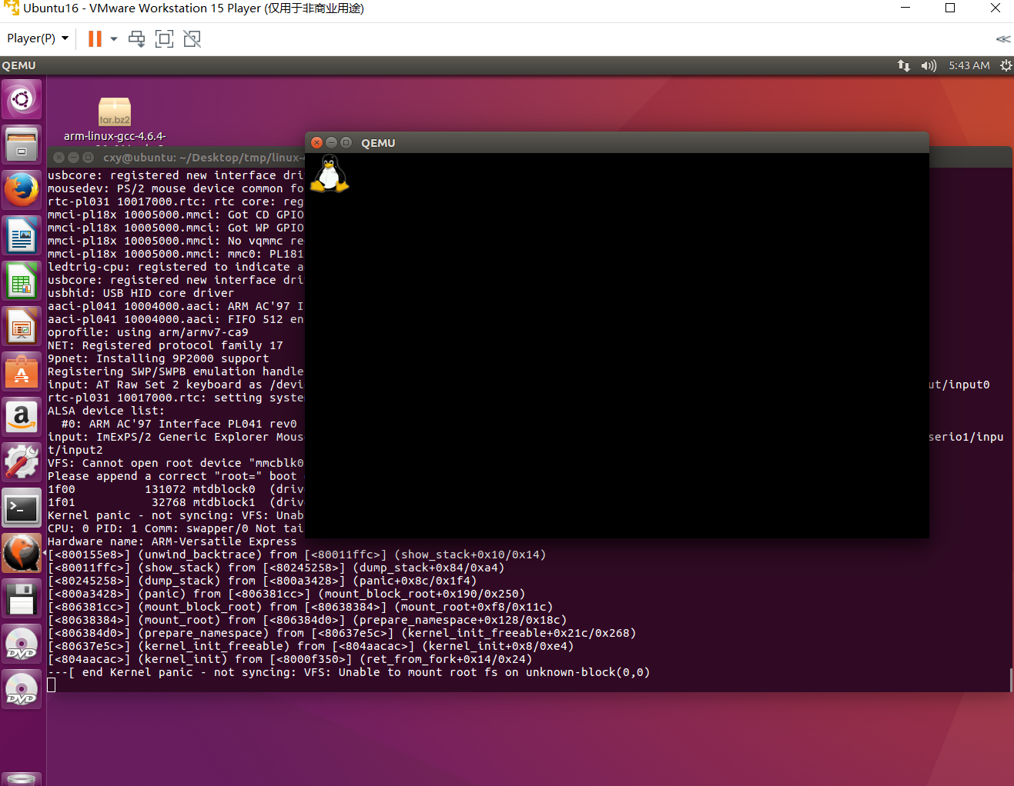This screenshot has width=1014, height=786.
Task: Launch Firefox web browser
Action: click(22, 189)
